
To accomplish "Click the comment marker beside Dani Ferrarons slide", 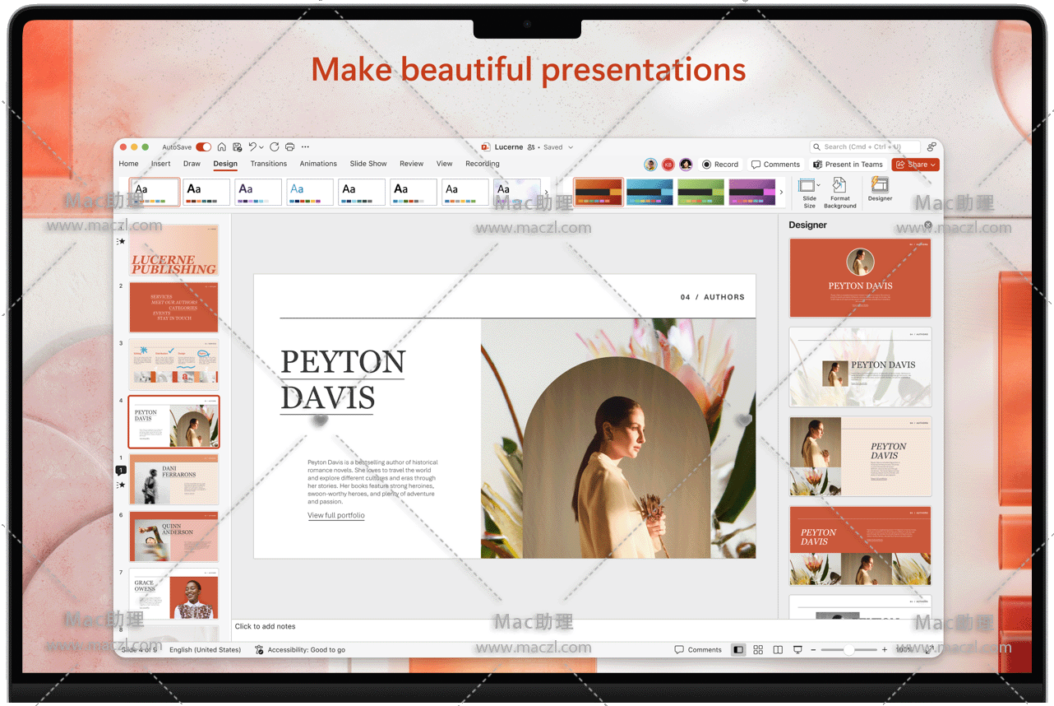I will click(x=121, y=471).
